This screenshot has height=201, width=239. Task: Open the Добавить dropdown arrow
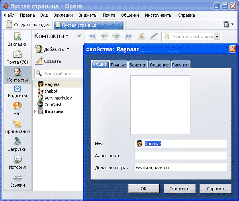click(x=68, y=49)
